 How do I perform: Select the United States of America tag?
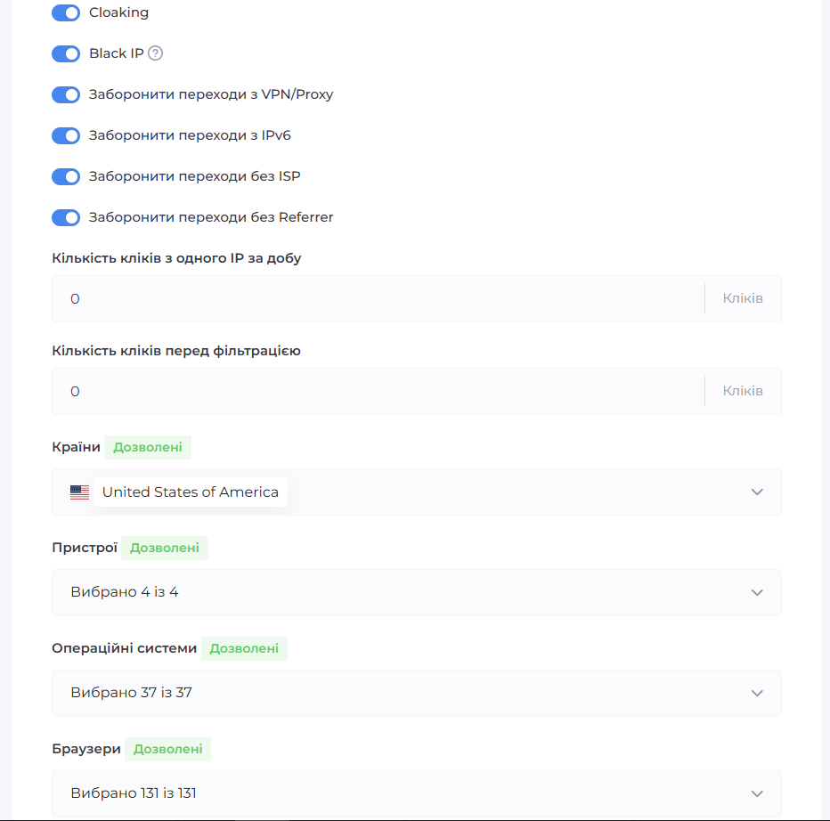[191, 492]
